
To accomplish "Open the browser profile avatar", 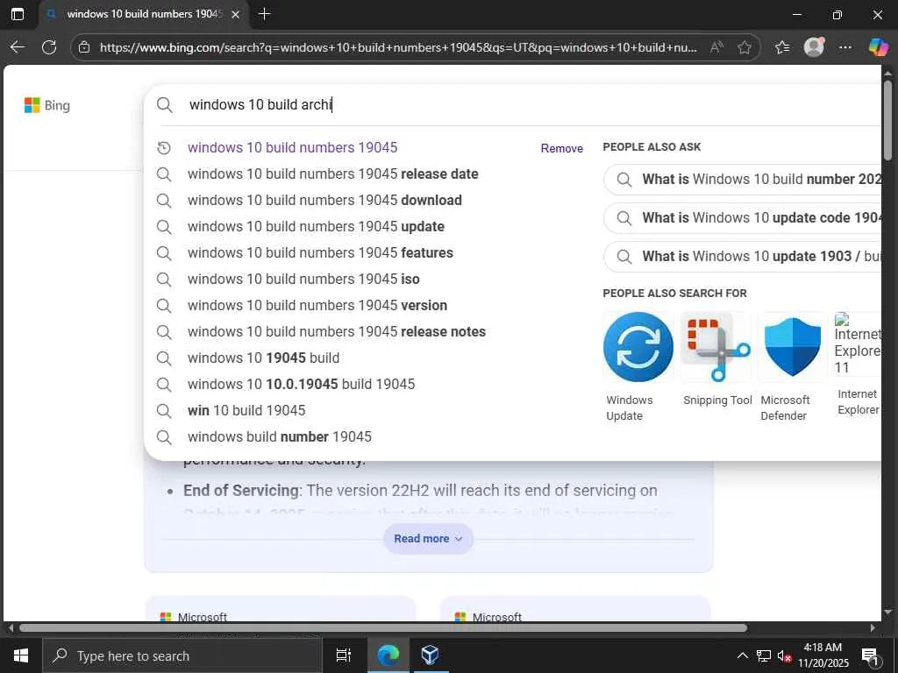I will coord(814,47).
